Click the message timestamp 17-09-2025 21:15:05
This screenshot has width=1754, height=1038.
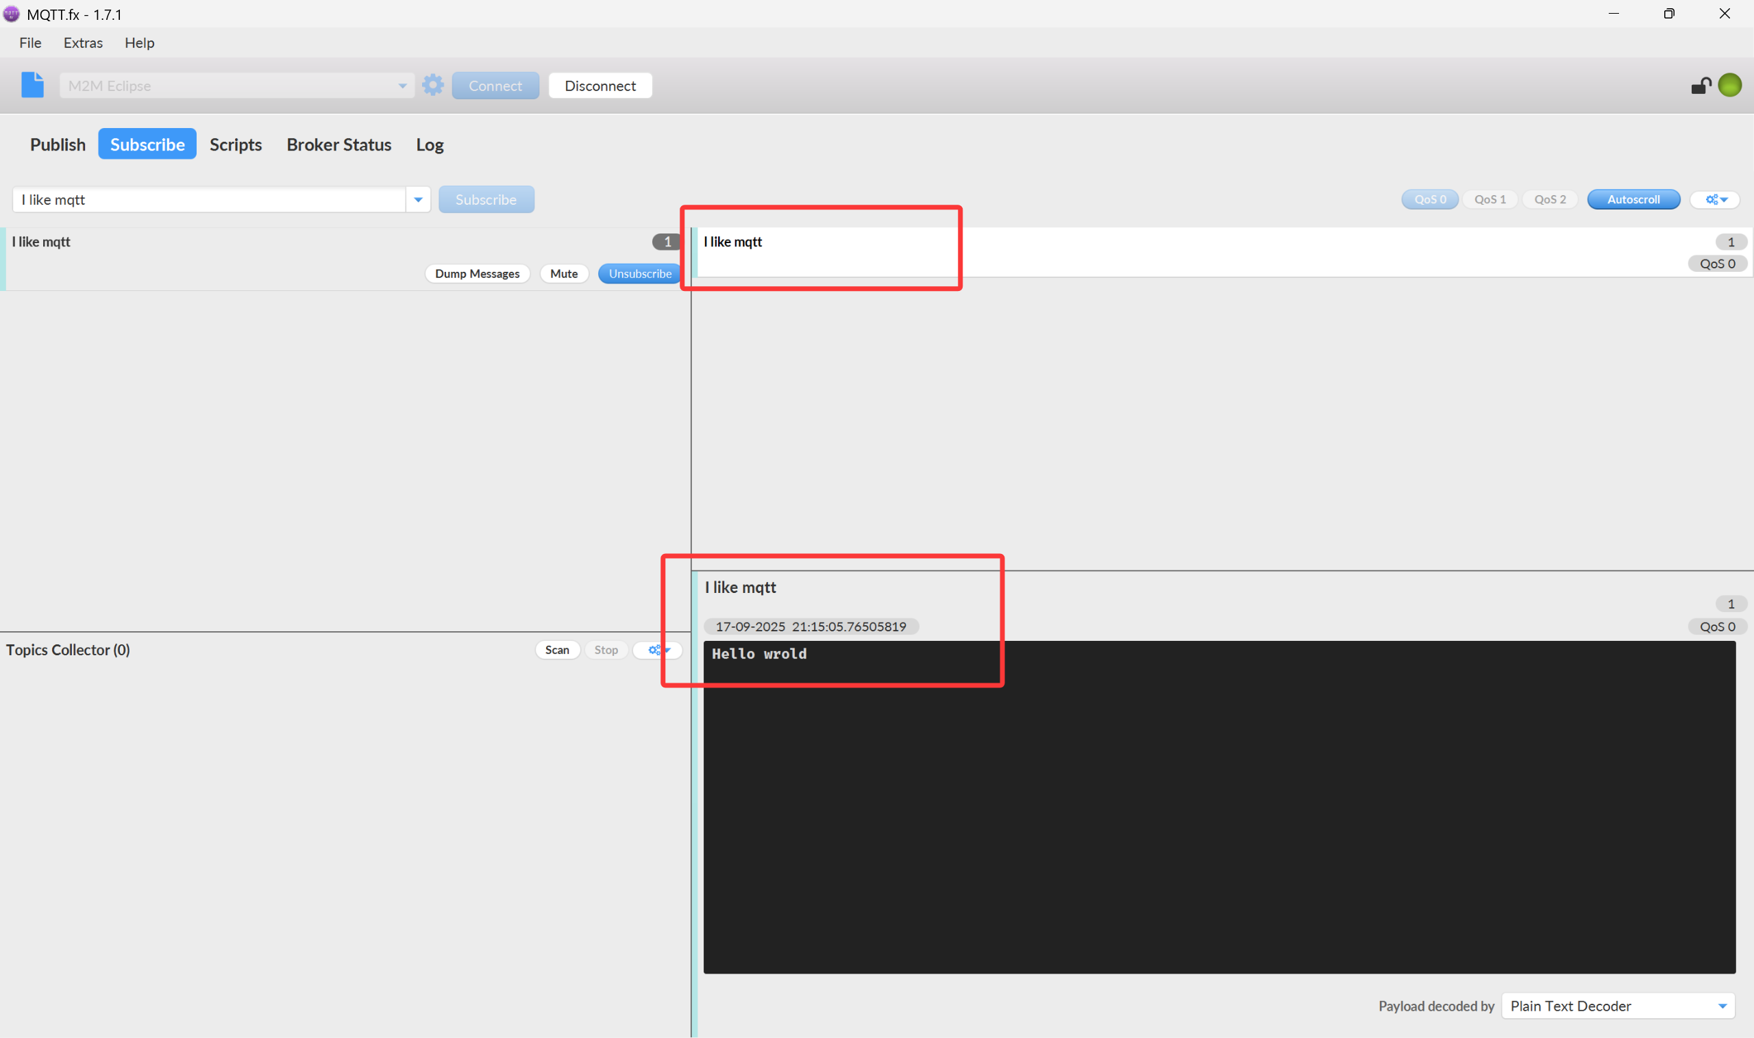pyautogui.click(x=811, y=626)
